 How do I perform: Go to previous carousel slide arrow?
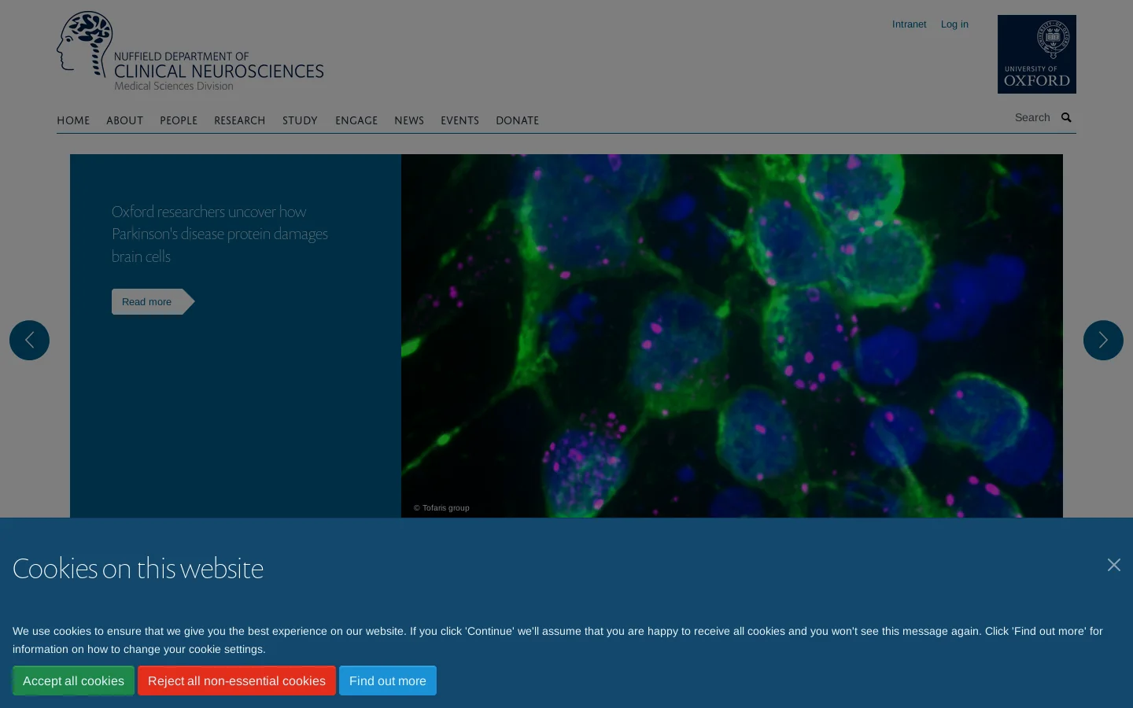[29, 340]
